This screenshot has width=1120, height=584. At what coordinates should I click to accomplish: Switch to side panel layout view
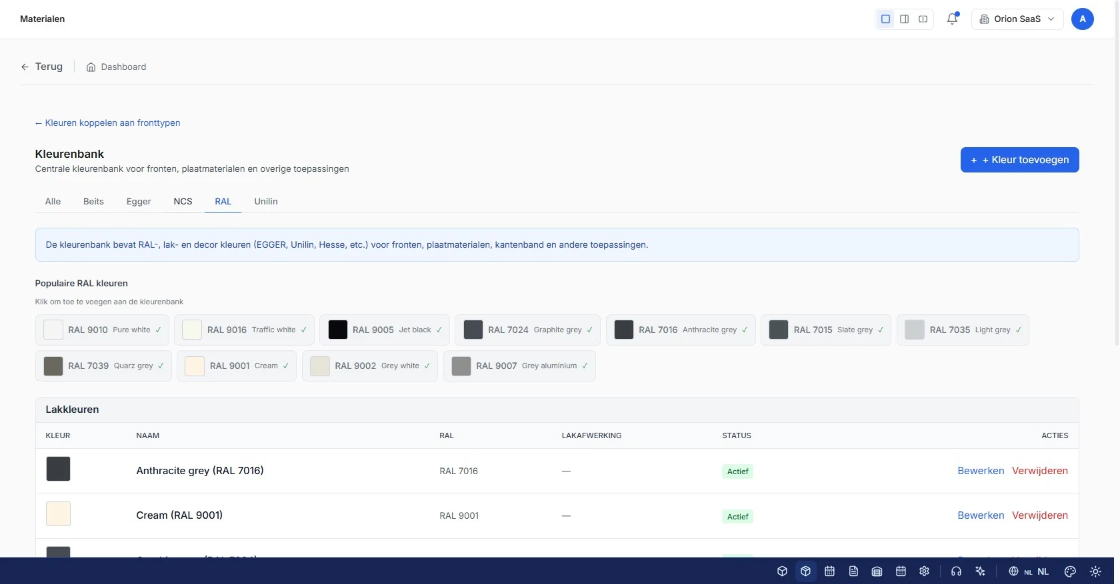pyautogui.click(x=904, y=19)
